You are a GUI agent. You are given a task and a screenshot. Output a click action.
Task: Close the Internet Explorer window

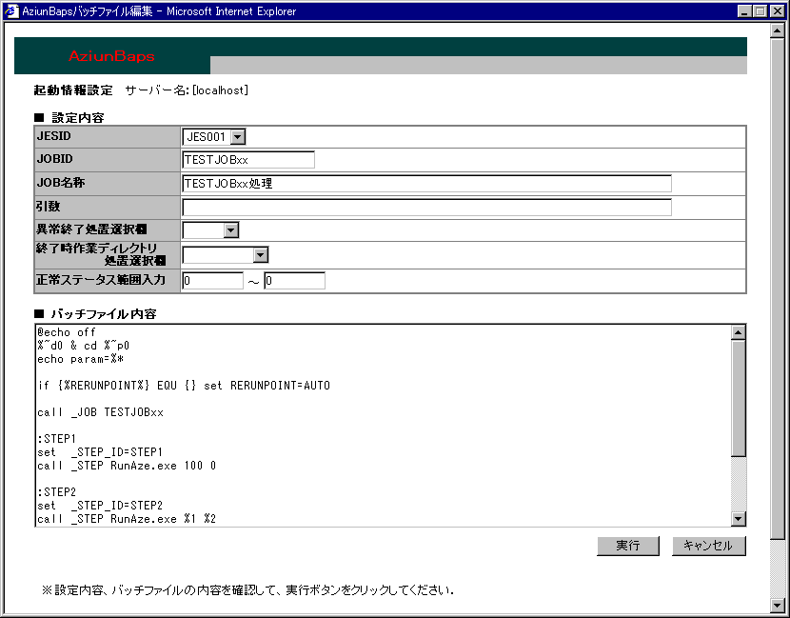pos(778,11)
